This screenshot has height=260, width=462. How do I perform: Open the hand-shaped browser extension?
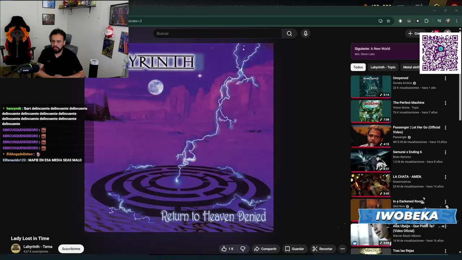(400, 21)
